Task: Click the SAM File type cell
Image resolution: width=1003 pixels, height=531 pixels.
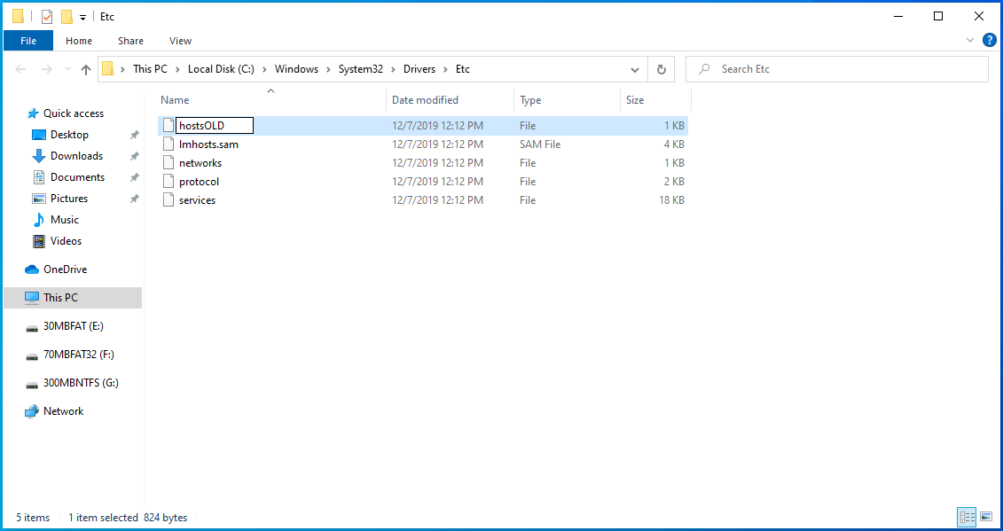Action: coord(540,144)
